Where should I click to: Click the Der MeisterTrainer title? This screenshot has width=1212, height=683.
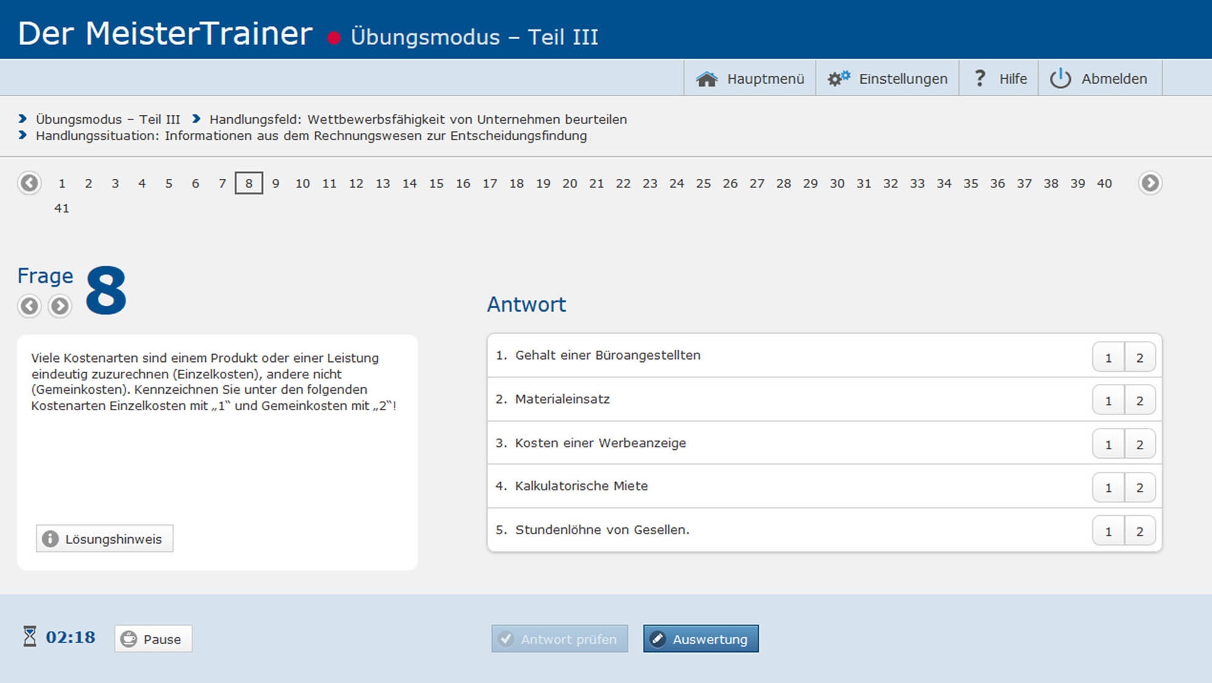click(x=165, y=33)
